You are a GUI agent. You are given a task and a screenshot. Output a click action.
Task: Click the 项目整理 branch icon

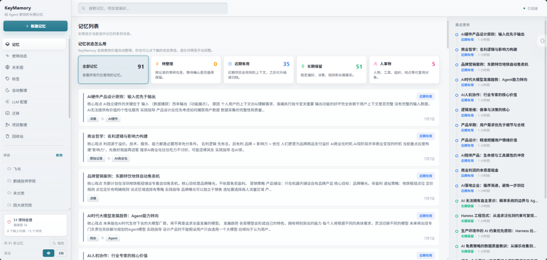tap(8, 125)
